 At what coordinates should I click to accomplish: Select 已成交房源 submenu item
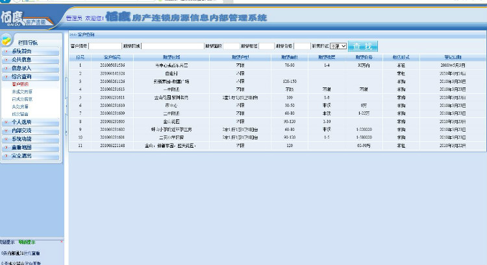(22, 99)
